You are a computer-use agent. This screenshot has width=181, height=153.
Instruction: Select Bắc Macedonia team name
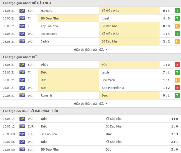113,88
